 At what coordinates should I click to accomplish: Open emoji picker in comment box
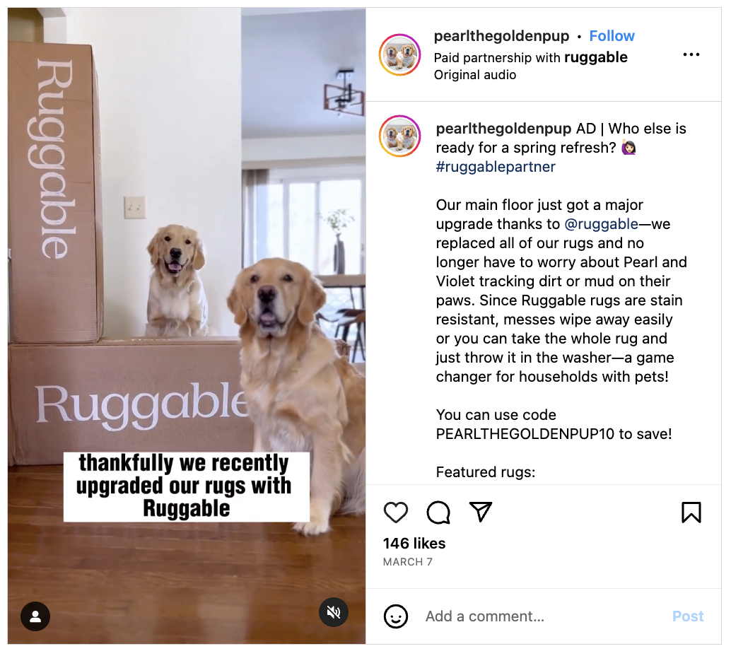pyautogui.click(x=395, y=616)
